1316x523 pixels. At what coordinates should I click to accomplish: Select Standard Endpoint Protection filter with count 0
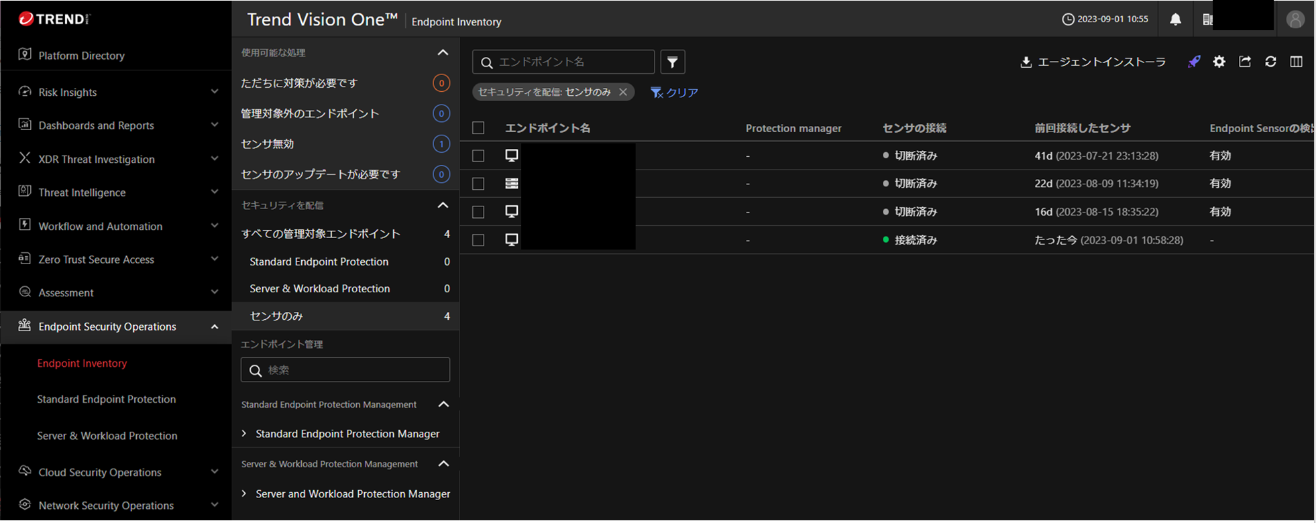click(x=345, y=261)
